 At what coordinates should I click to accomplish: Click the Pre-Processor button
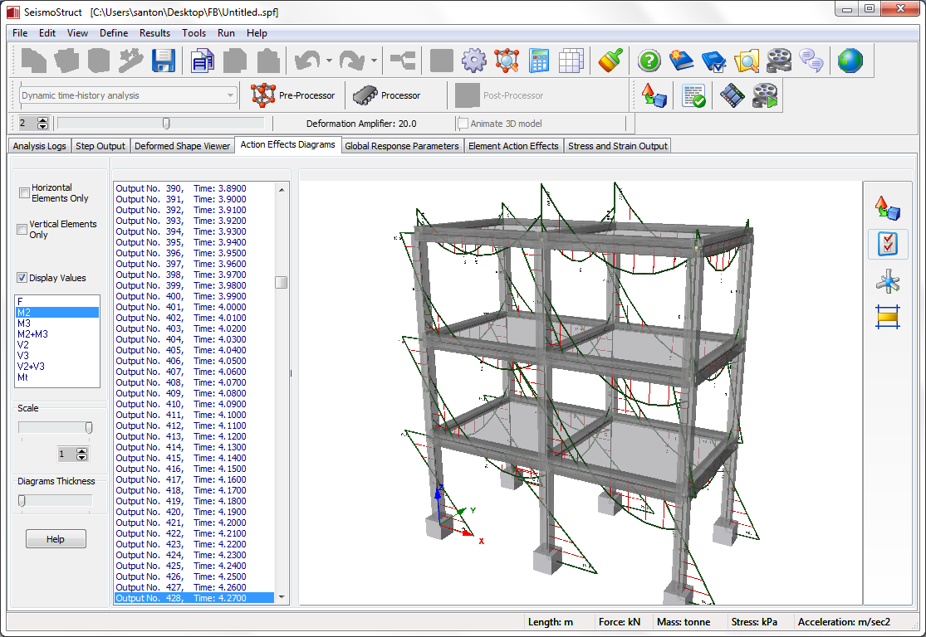coord(293,95)
